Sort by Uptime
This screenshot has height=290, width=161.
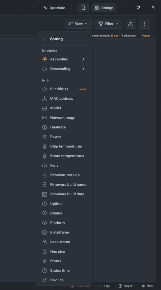(64, 204)
